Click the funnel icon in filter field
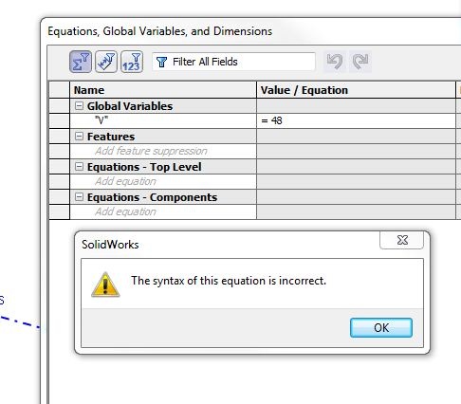The height and width of the screenshot is (404, 461). (x=161, y=62)
